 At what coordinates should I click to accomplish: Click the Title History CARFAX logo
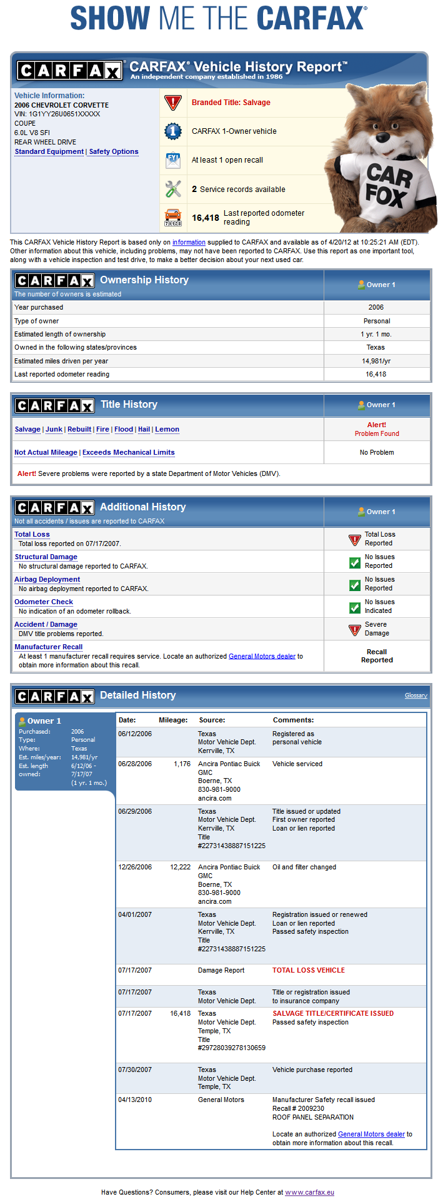54,405
